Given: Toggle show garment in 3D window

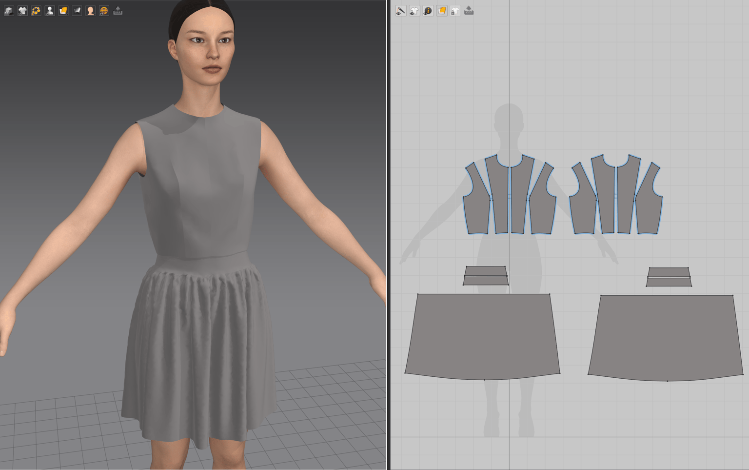Looking at the screenshot, I should click(x=22, y=10).
